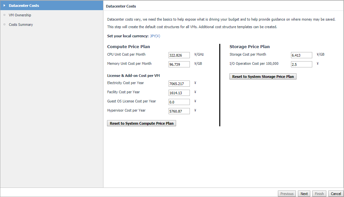The width and height of the screenshot is (344, 197).
Task: Select the Datacenter Costs wizard step
Action: click(24, 6)
